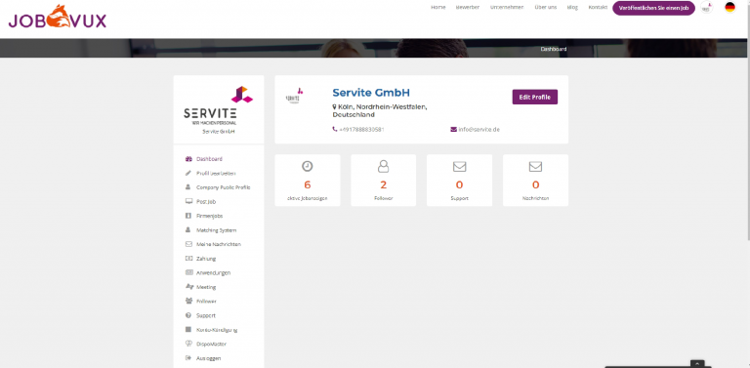
Task: Click the info@servite.de email link
Action: pyautogui.click(x=479, y=129)
